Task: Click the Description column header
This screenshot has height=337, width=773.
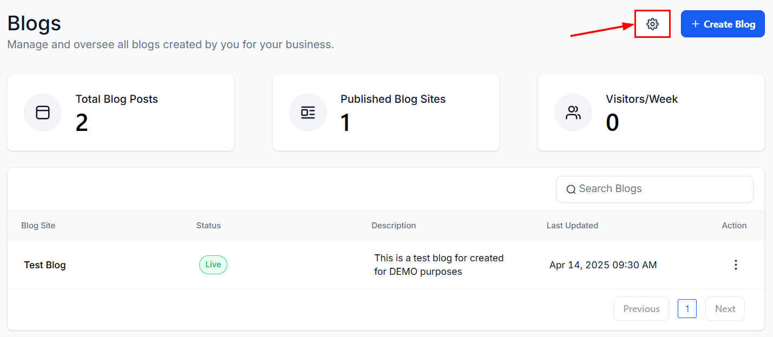Action: click(x=394, y=226)
